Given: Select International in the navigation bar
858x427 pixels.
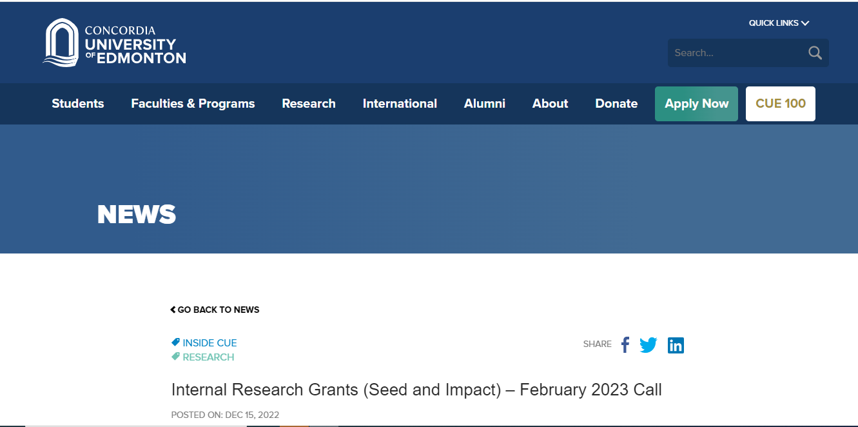Looking at the screenshot, I should (x=400, y=104).
